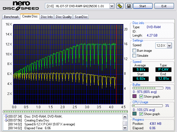The height and width of the screenshot is (132, 177).
Task: Click the options/settings icon beside drive selector
Action: [120, 6]
